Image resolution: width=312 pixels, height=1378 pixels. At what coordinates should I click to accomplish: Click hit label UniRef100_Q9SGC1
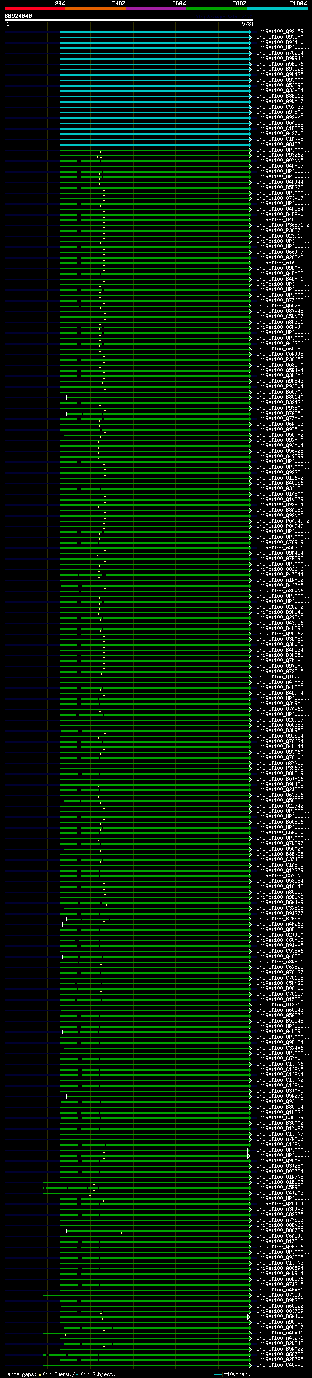(279, 472)
